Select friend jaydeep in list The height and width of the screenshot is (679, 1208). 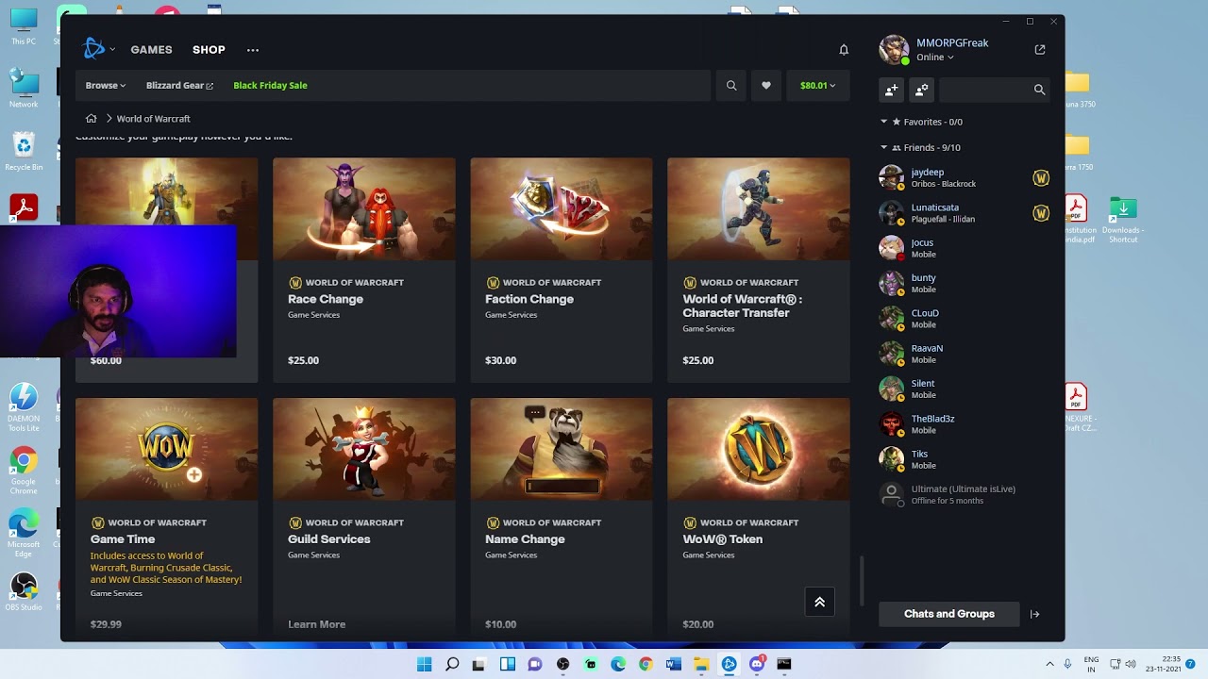pyautogui.click(x=964, y=178)
